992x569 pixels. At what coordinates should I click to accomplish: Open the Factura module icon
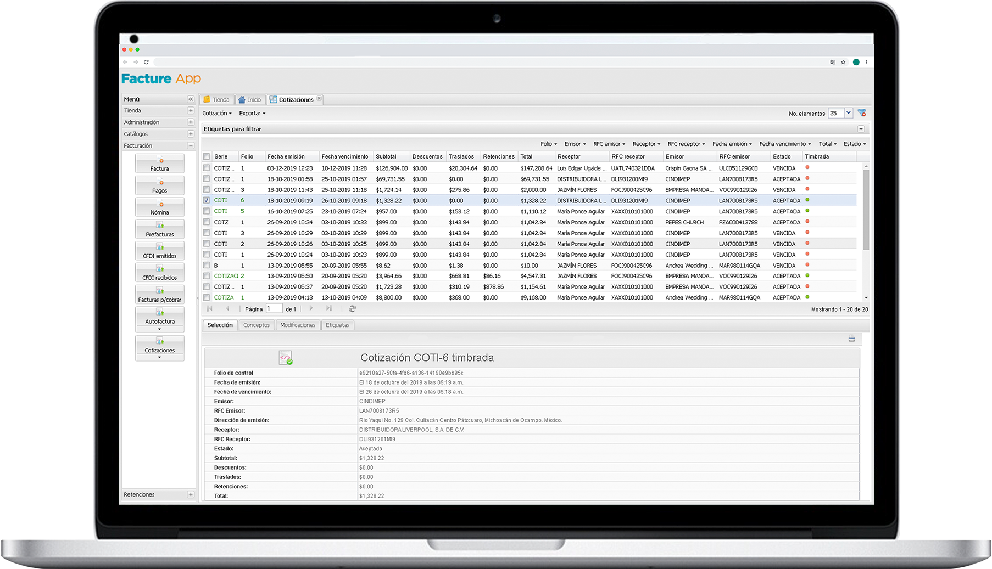[x=160, y=164]
